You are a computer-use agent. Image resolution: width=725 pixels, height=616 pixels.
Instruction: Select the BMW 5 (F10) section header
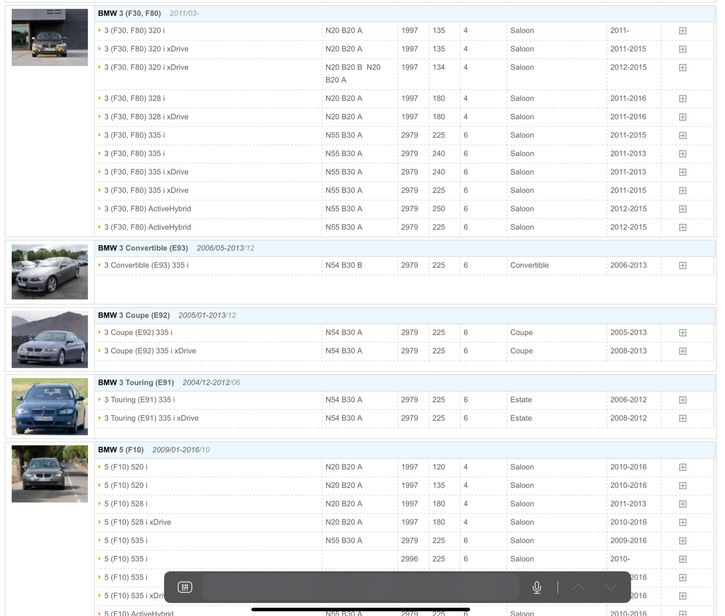point(121,450)
